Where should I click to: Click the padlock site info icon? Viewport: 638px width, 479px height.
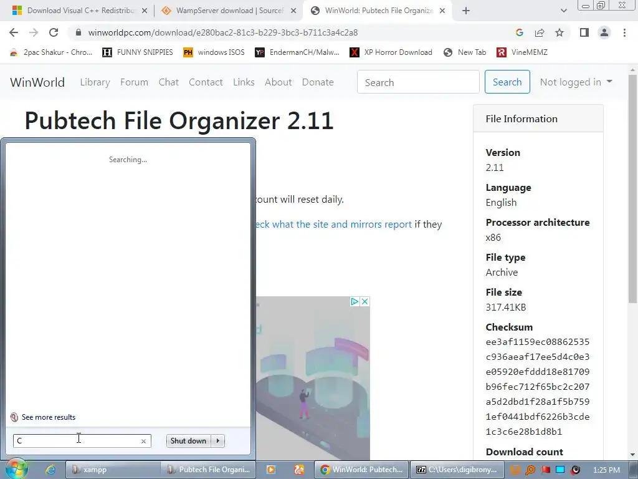click(79, 32)
